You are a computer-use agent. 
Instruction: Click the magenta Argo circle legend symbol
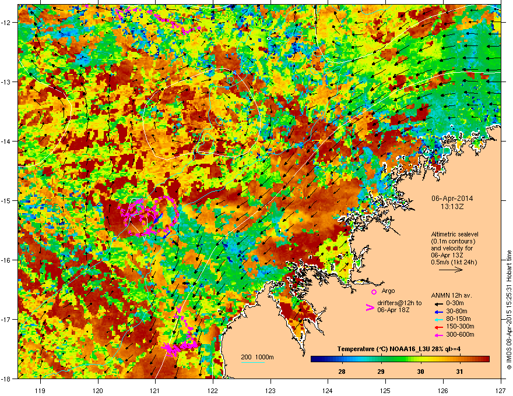[374, 292]
